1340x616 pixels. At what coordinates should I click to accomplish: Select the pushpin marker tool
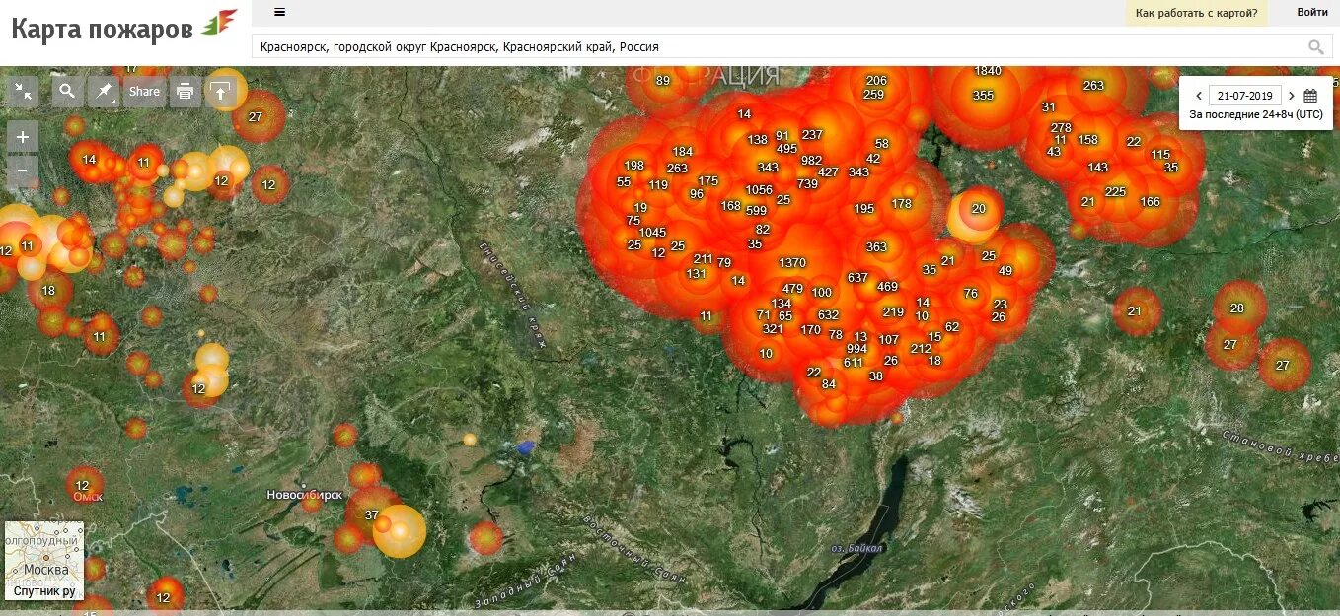pyautogui.click(x=104, y=92)
